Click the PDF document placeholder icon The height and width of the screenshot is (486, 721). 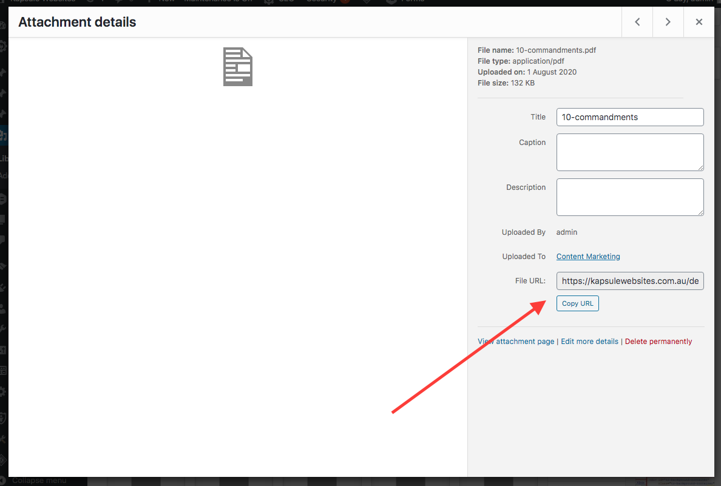pyautogui.click(x=237, y=66)
